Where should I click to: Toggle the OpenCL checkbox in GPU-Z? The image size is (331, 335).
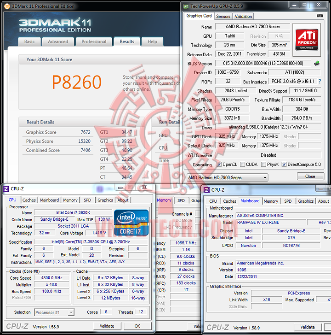pyautogui.click(x=219, y=165)
